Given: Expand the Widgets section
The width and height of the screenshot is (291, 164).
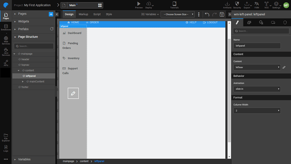Looking at the screenshot, I should point(15,21).
